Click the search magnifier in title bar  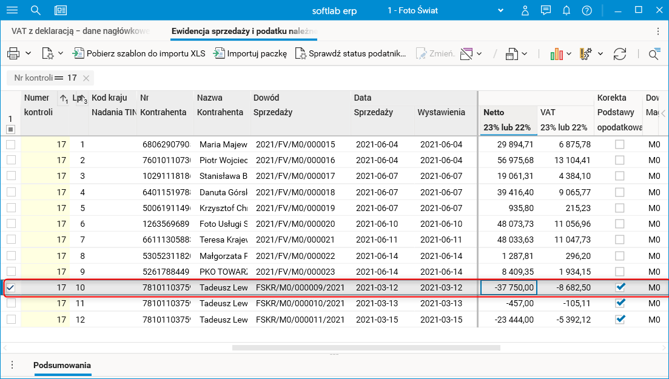coord(36,10)
